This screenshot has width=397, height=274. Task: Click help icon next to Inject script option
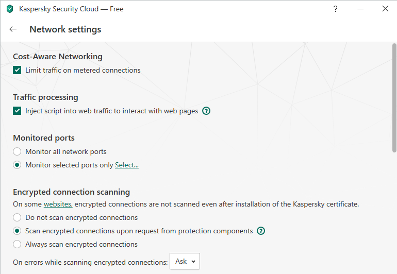coord(206,111)
